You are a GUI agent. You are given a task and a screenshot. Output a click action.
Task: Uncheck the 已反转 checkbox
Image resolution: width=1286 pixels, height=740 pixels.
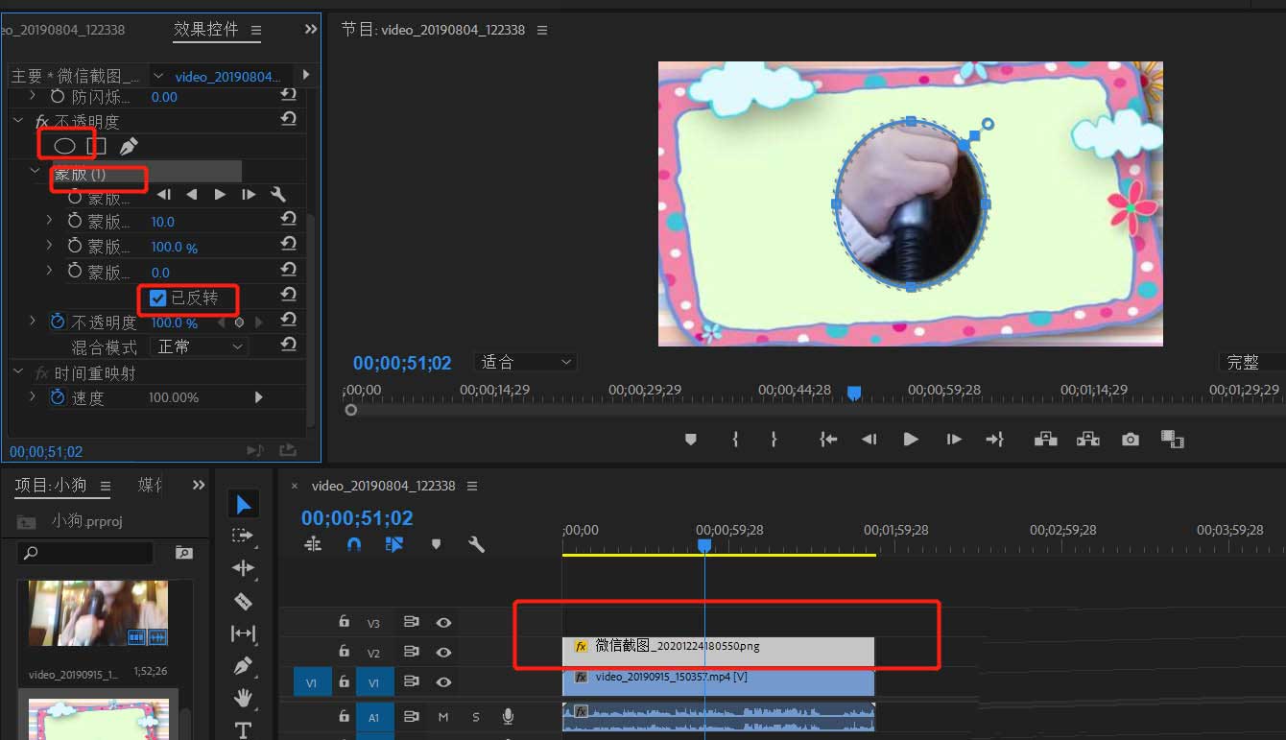158,298
